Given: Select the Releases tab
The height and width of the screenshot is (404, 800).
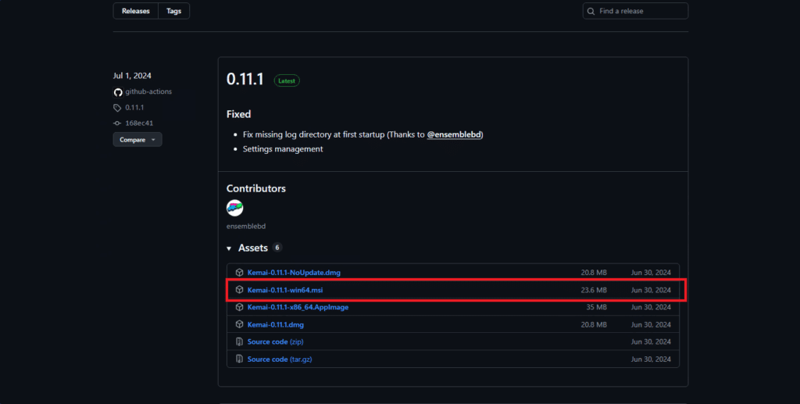Looking at the screenshot, I should (x=135, y=11).
